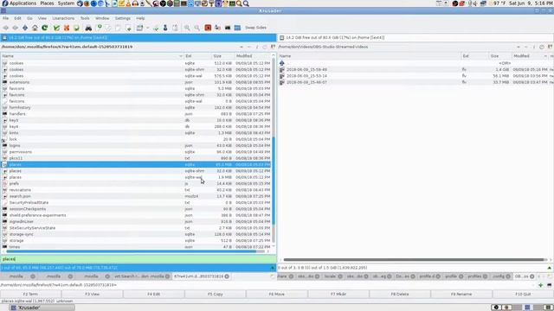554x311 pixels.
Task: Select the SiteSecurityServiceState file
Action: [137, 228]
